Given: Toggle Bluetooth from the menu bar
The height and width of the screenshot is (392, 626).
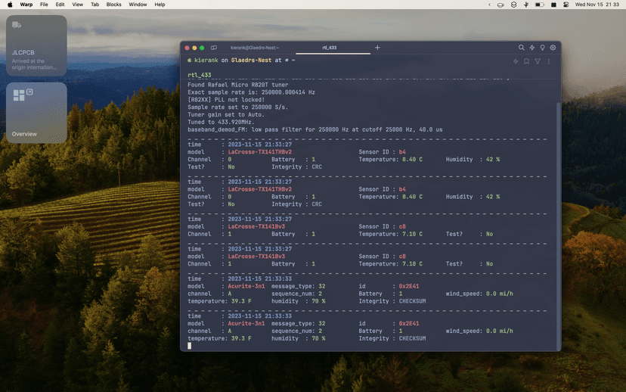Looking at the screenshot, I should coord(527,5).
